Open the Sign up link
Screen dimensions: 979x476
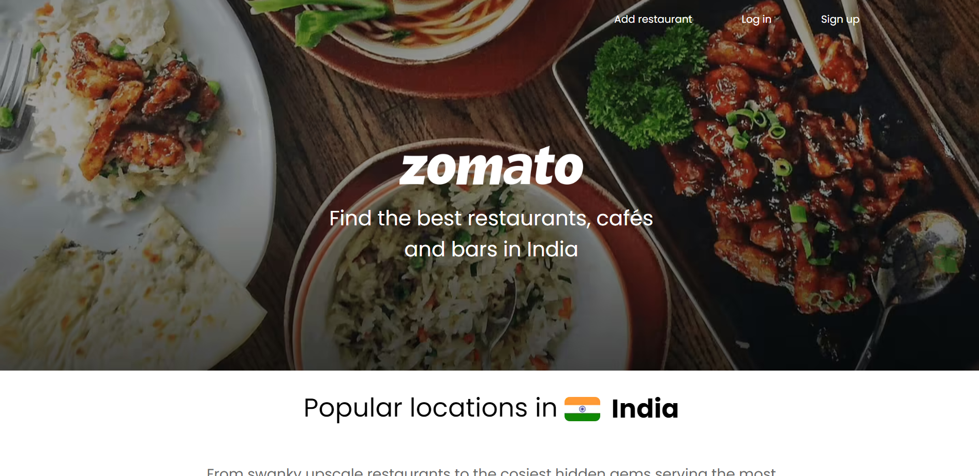pos(840,19)
